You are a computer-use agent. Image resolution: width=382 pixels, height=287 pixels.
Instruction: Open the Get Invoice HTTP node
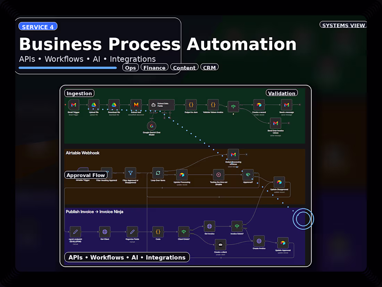(x=209, y=226)
